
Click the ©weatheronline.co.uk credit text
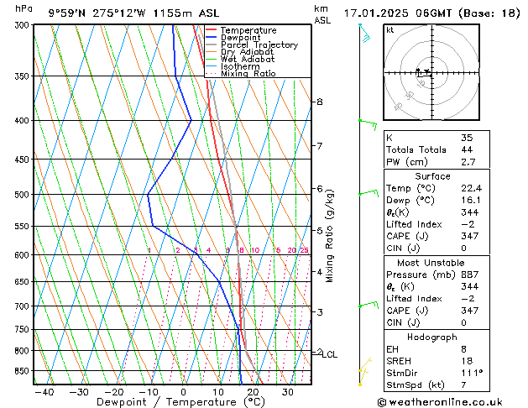pos(440,402)
